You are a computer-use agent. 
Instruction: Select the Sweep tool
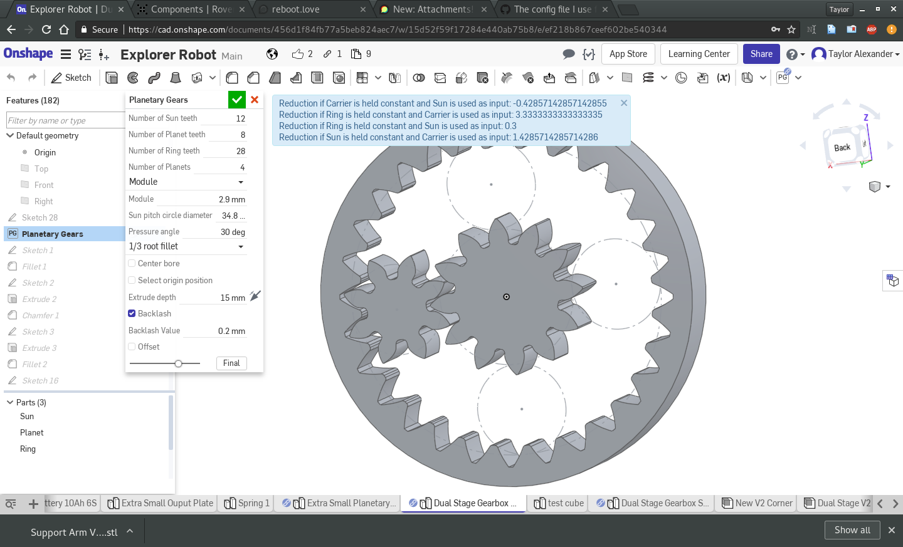coord(154,78)
